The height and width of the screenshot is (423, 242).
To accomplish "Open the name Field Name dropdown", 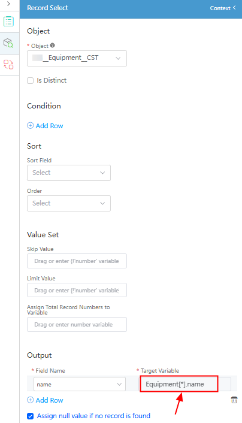I will coord(80,384).
